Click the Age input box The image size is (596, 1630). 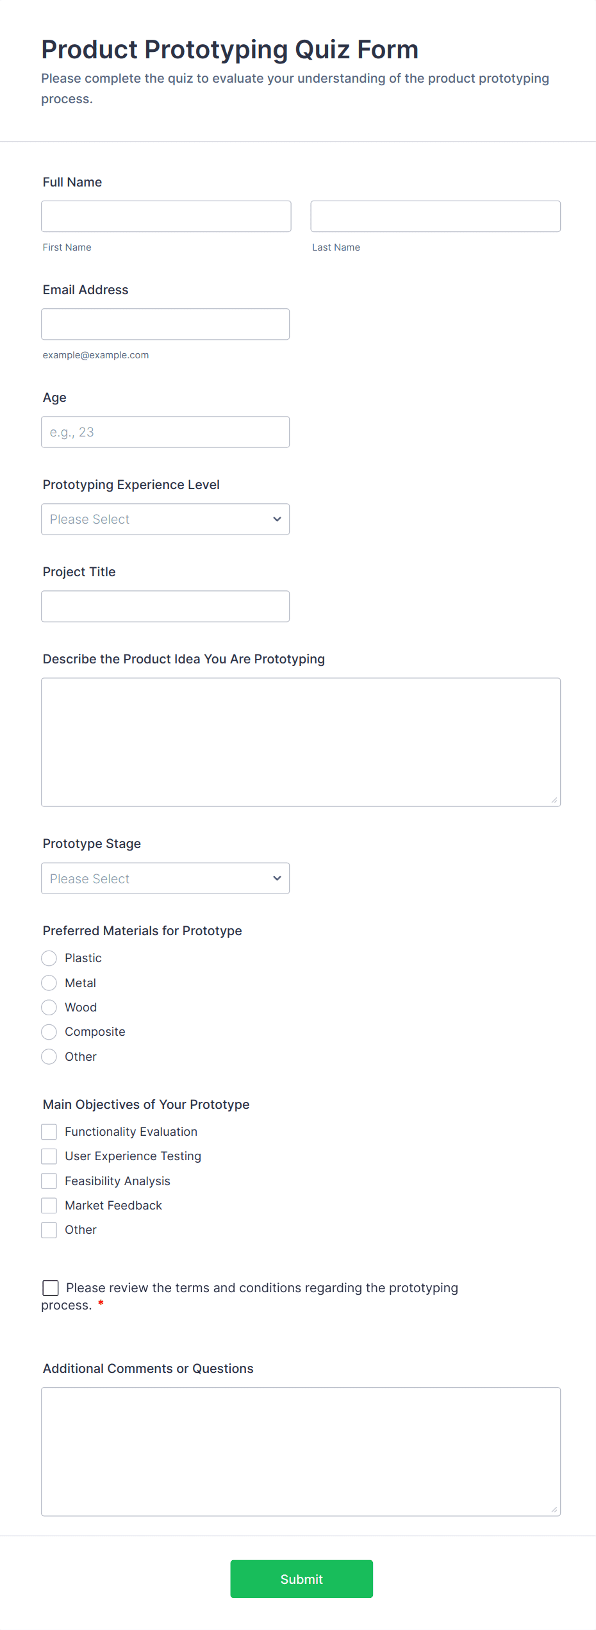165,432
